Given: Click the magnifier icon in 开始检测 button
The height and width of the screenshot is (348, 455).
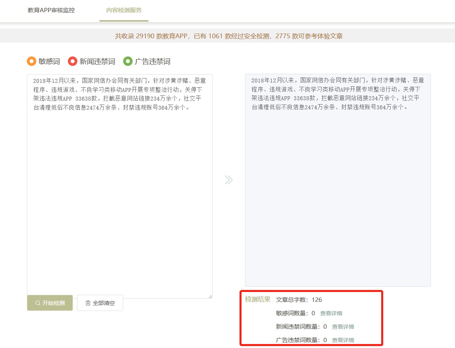Looking at the screenshot, I should pos(38,303).
